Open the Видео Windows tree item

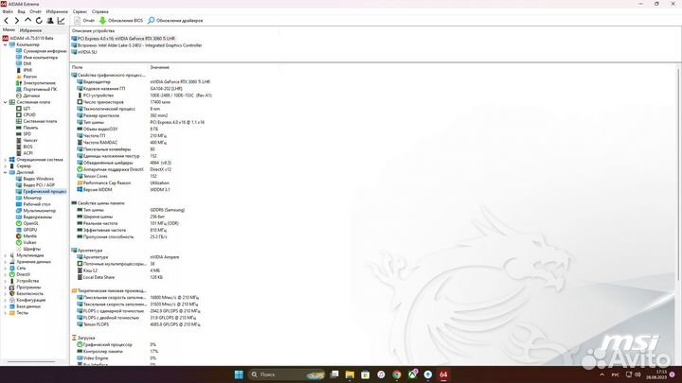[x=35, y=179]
